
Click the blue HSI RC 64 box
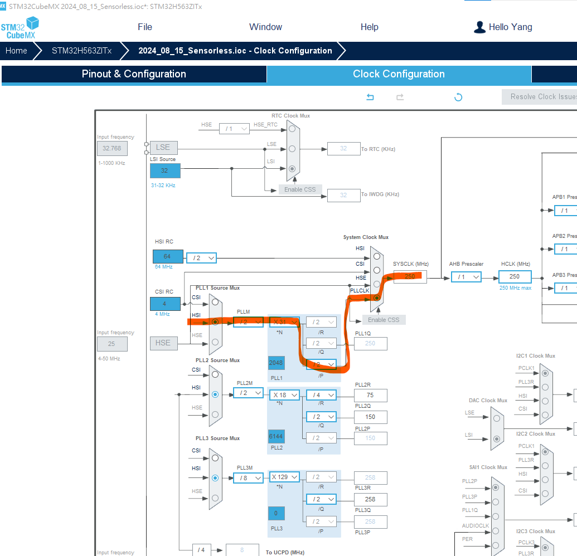click(168, 256)
